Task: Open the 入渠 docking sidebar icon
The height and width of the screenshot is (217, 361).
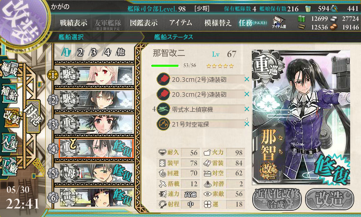Action: pyautogui.click(x=9, y=143)
